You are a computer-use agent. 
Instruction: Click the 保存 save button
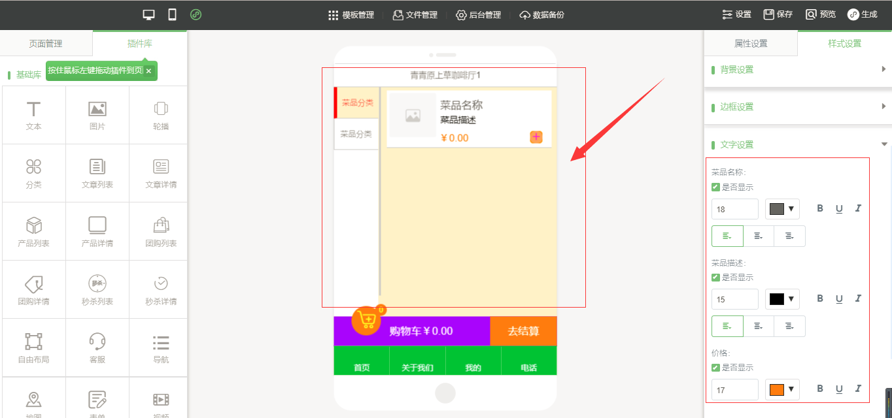(778, 14)
